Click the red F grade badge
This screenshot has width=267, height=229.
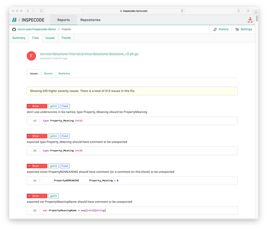click(x=31, y=56)
